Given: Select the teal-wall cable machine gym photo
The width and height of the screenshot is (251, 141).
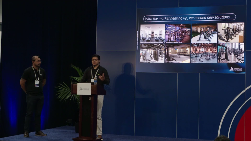Looking at the screenshot, I should pyautogui.click(x=231, y=53).
